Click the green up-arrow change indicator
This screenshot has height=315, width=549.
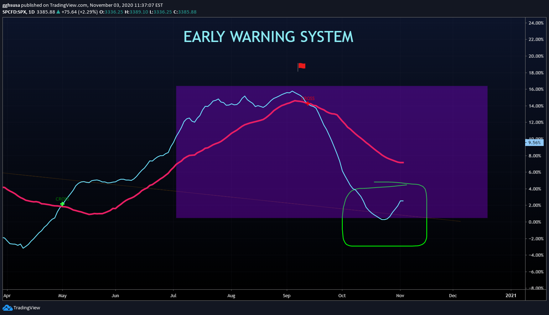(x=58, y=12)
